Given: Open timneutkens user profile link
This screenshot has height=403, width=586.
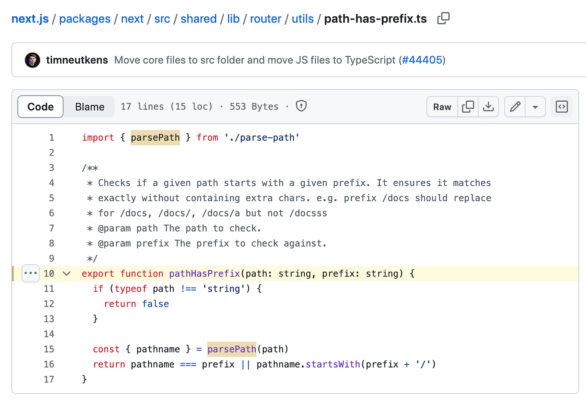Looking at the screenshot, I should tap(77, 60).
